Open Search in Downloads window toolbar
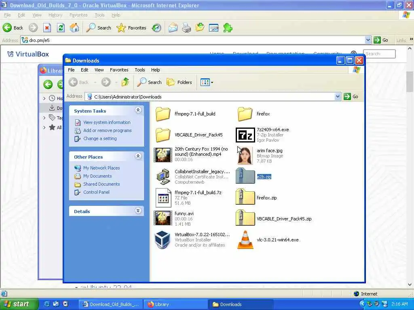The width and height of the screenshot is (414, 310). tap(149, 82)
